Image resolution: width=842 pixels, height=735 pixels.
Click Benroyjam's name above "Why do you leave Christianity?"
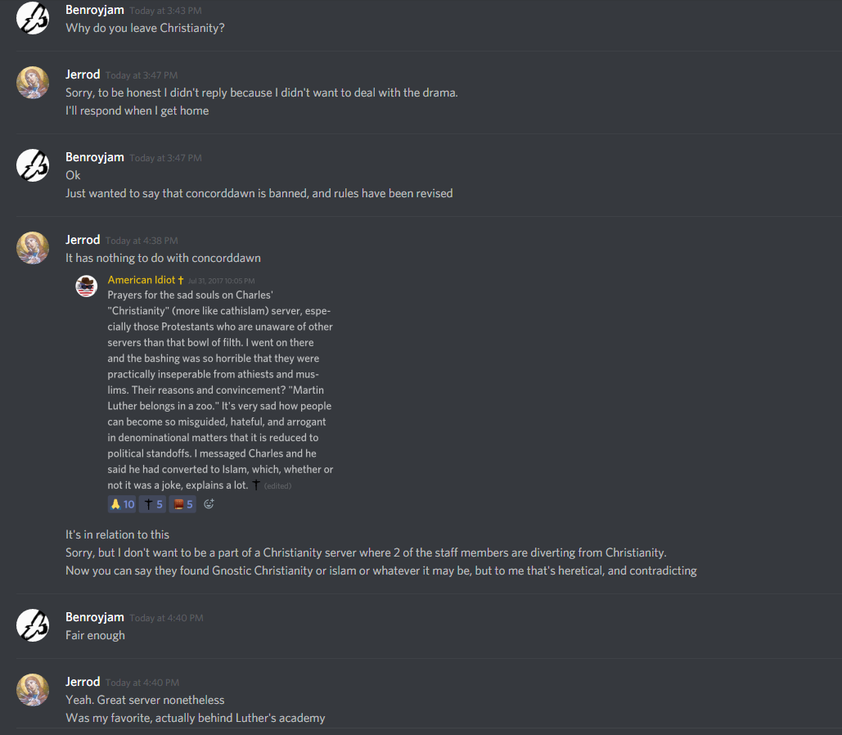(95, 10)
